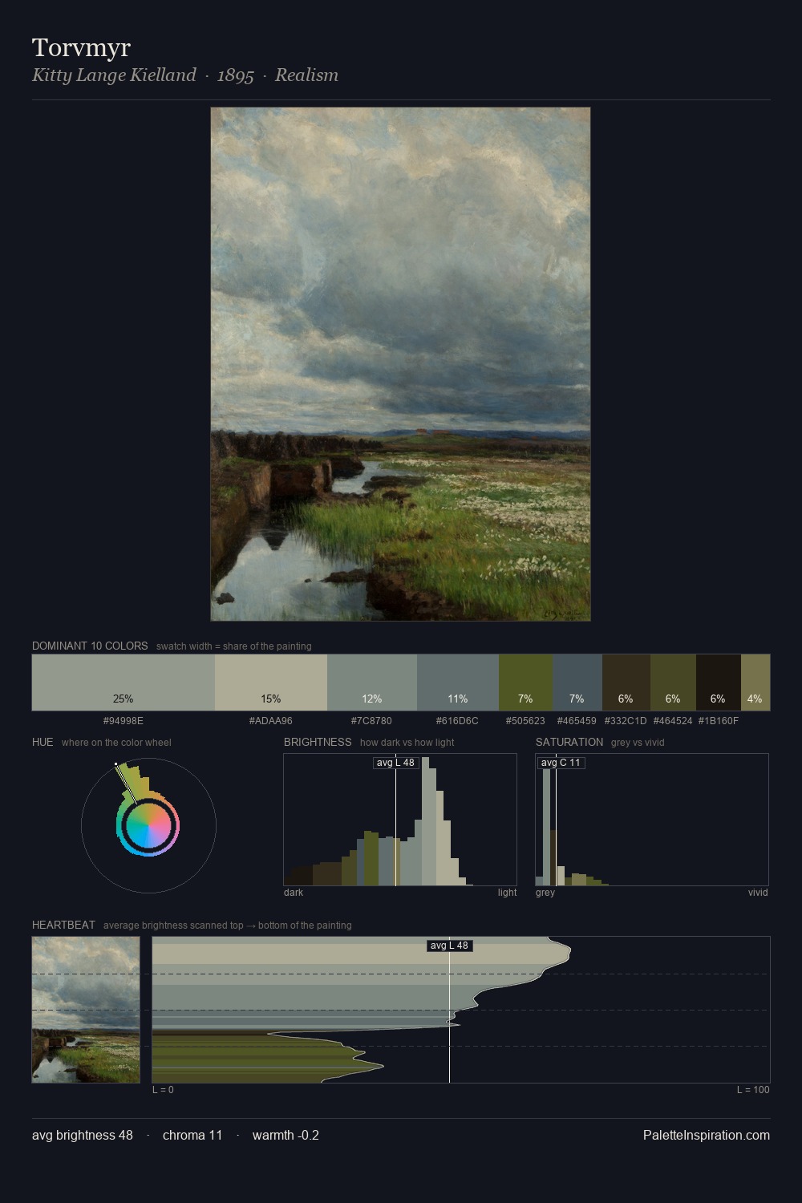
Task: Click the 'L = 100' axis label
Action: 753,1090
